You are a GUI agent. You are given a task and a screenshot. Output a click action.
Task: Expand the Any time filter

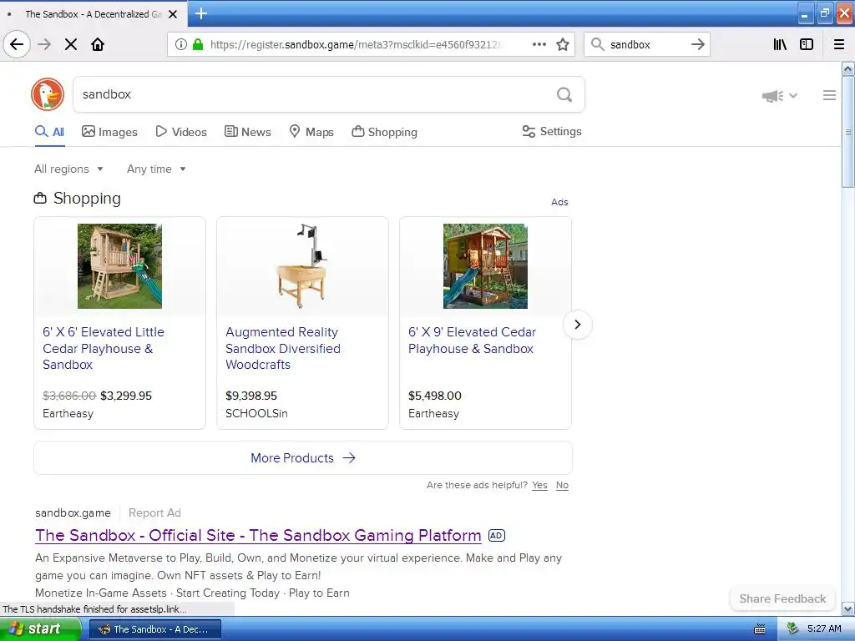[x=156, y=169]
